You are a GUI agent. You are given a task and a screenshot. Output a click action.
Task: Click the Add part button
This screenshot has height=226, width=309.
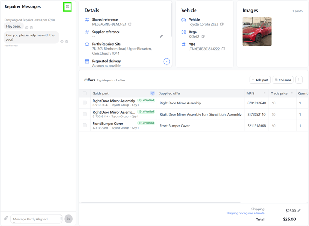click(260, 80)
